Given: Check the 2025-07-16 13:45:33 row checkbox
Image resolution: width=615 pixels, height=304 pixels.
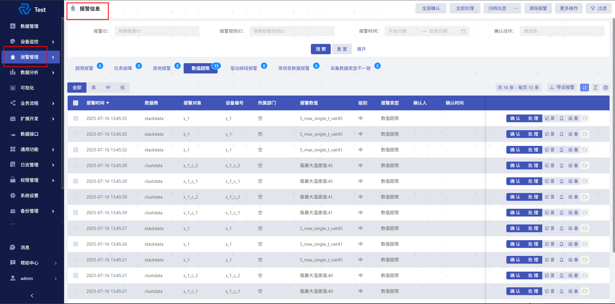Looking at the screenshot, I should pyautogui.click(x=76, y=134).
